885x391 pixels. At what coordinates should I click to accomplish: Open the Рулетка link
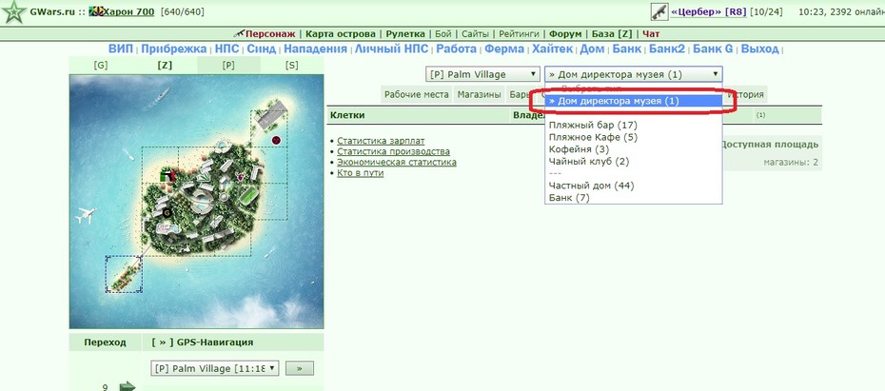tap(405, 34)
